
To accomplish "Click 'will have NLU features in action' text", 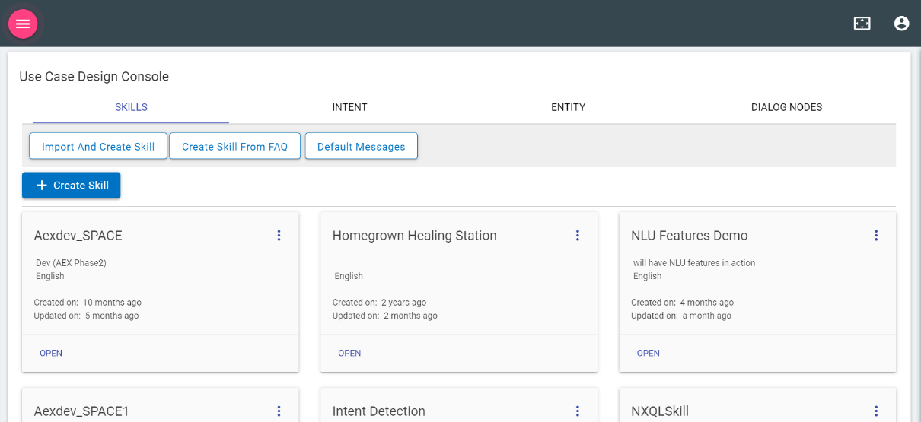I will click(694, 263).
